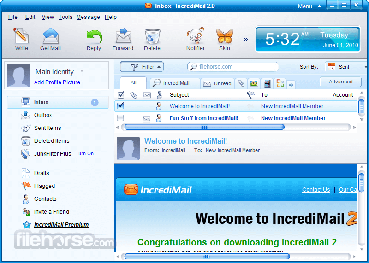Check the Fun Stuff from IncrediMail checkbox

[120, 118]
